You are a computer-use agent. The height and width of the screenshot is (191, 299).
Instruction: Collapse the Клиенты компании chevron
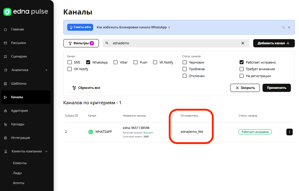(46, 152)
